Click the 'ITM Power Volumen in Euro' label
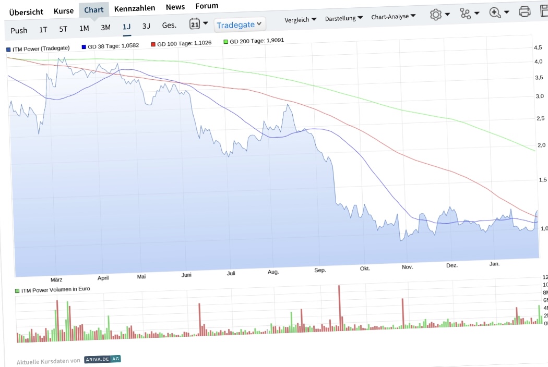 click(x=55, y=289)
